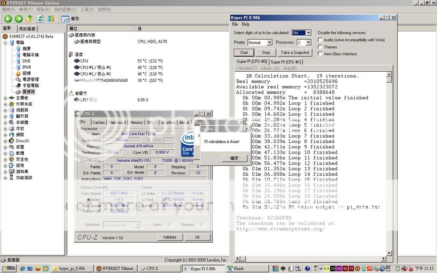437x273 pixels.
Task: Open the 檢視(V) menu in EVEREST
Action: pos(26,9)
